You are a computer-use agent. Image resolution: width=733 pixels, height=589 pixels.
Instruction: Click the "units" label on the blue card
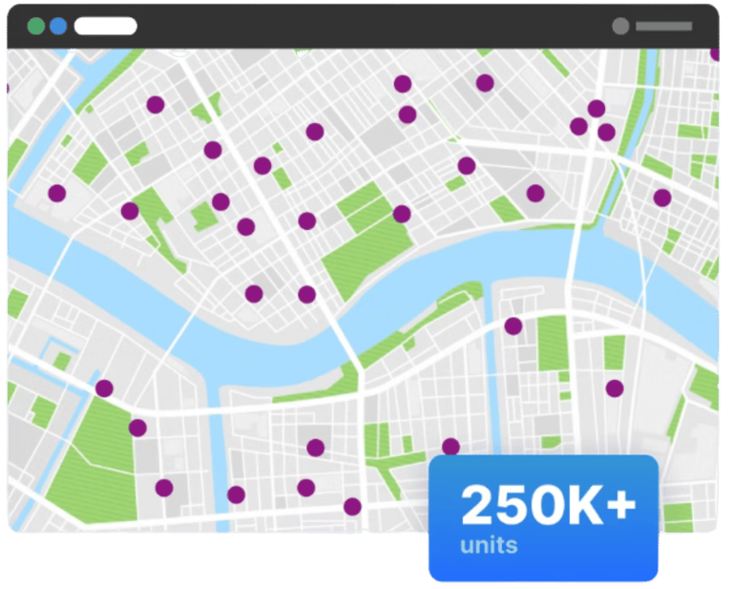click(489, 545)
